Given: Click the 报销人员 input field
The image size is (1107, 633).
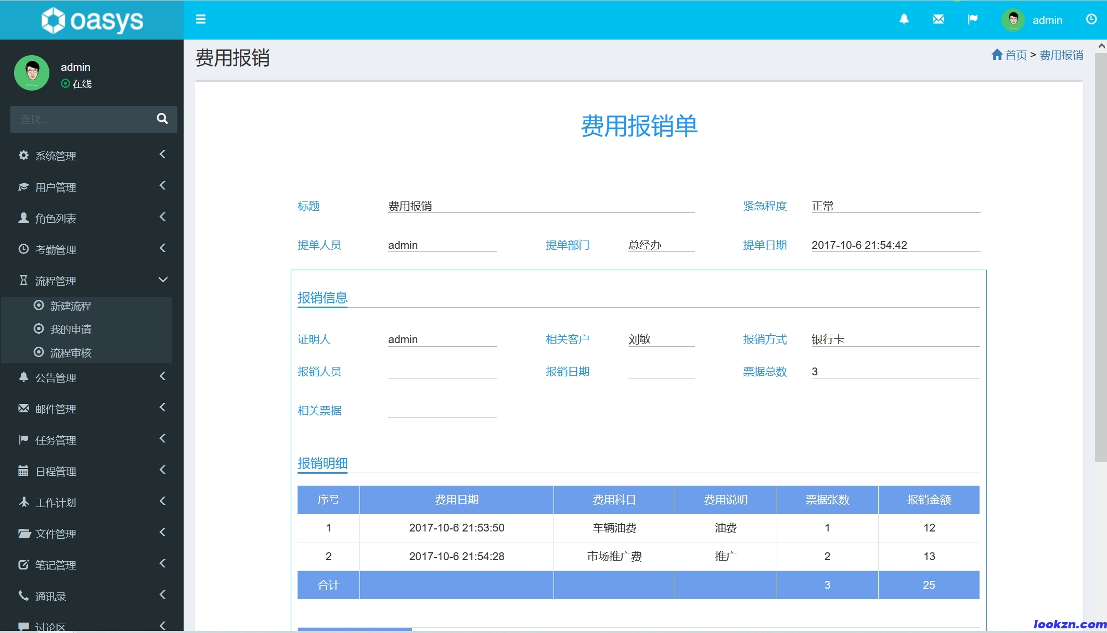Looking at the screenshot, I should coord(442,371).
